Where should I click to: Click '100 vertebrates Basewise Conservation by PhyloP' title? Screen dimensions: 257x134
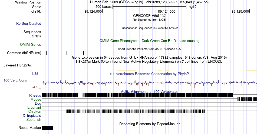coord(149,74)
